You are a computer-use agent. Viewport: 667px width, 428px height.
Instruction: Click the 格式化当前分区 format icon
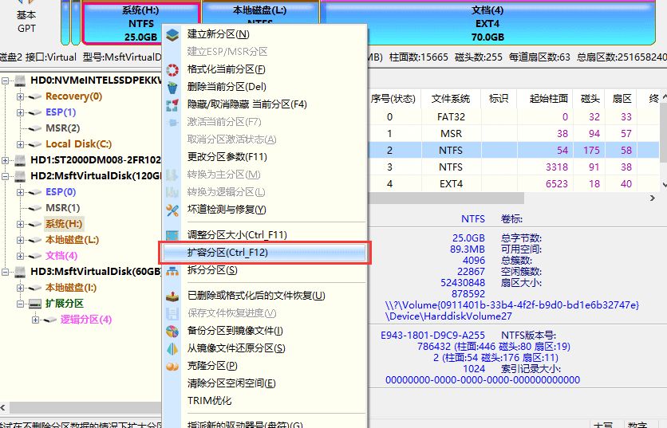click(x=172, y=69)
